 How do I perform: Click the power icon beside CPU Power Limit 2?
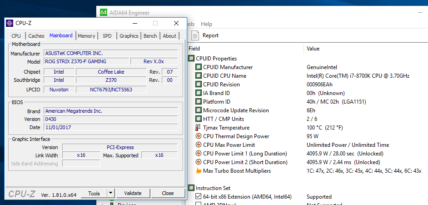(199, 162)
